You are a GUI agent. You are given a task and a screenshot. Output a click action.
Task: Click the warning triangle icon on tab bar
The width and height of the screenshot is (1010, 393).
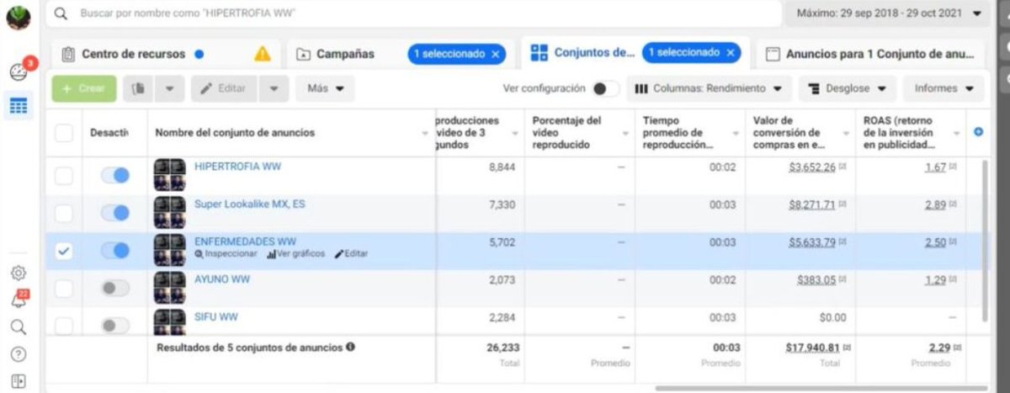(263, 54)
